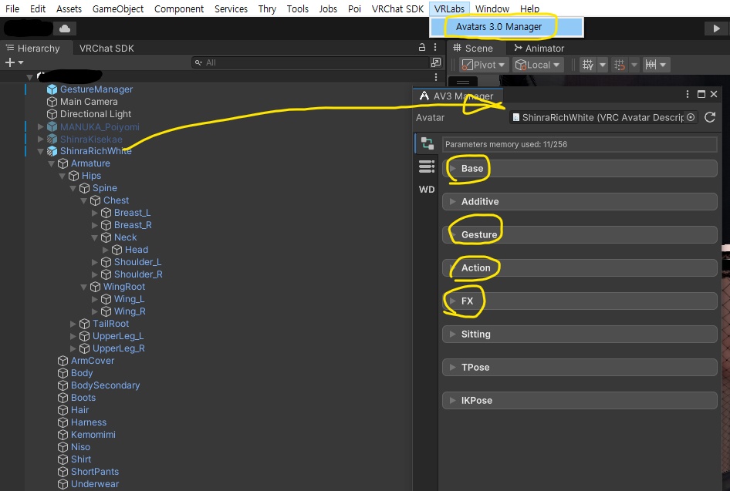Open the grid visibility dropdown arrow
This screenshot has height=491, width=730.
[x=603, y=65]
